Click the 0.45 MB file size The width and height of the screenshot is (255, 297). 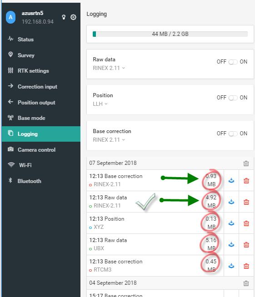211,265
